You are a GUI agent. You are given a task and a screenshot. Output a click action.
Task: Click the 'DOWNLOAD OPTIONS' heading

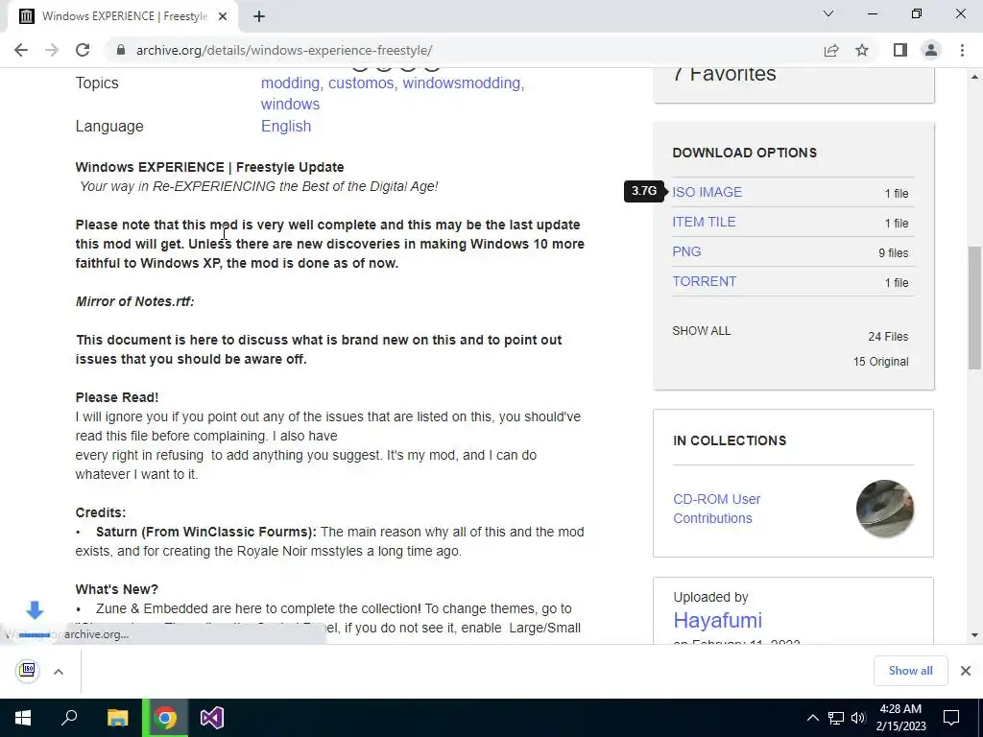[745, 153]
